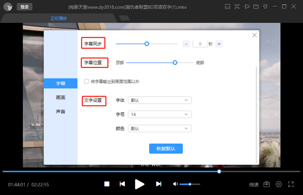303x195 pixels.
Task: Expand the 字体 font dropdown
Action: tap(160, 100)
